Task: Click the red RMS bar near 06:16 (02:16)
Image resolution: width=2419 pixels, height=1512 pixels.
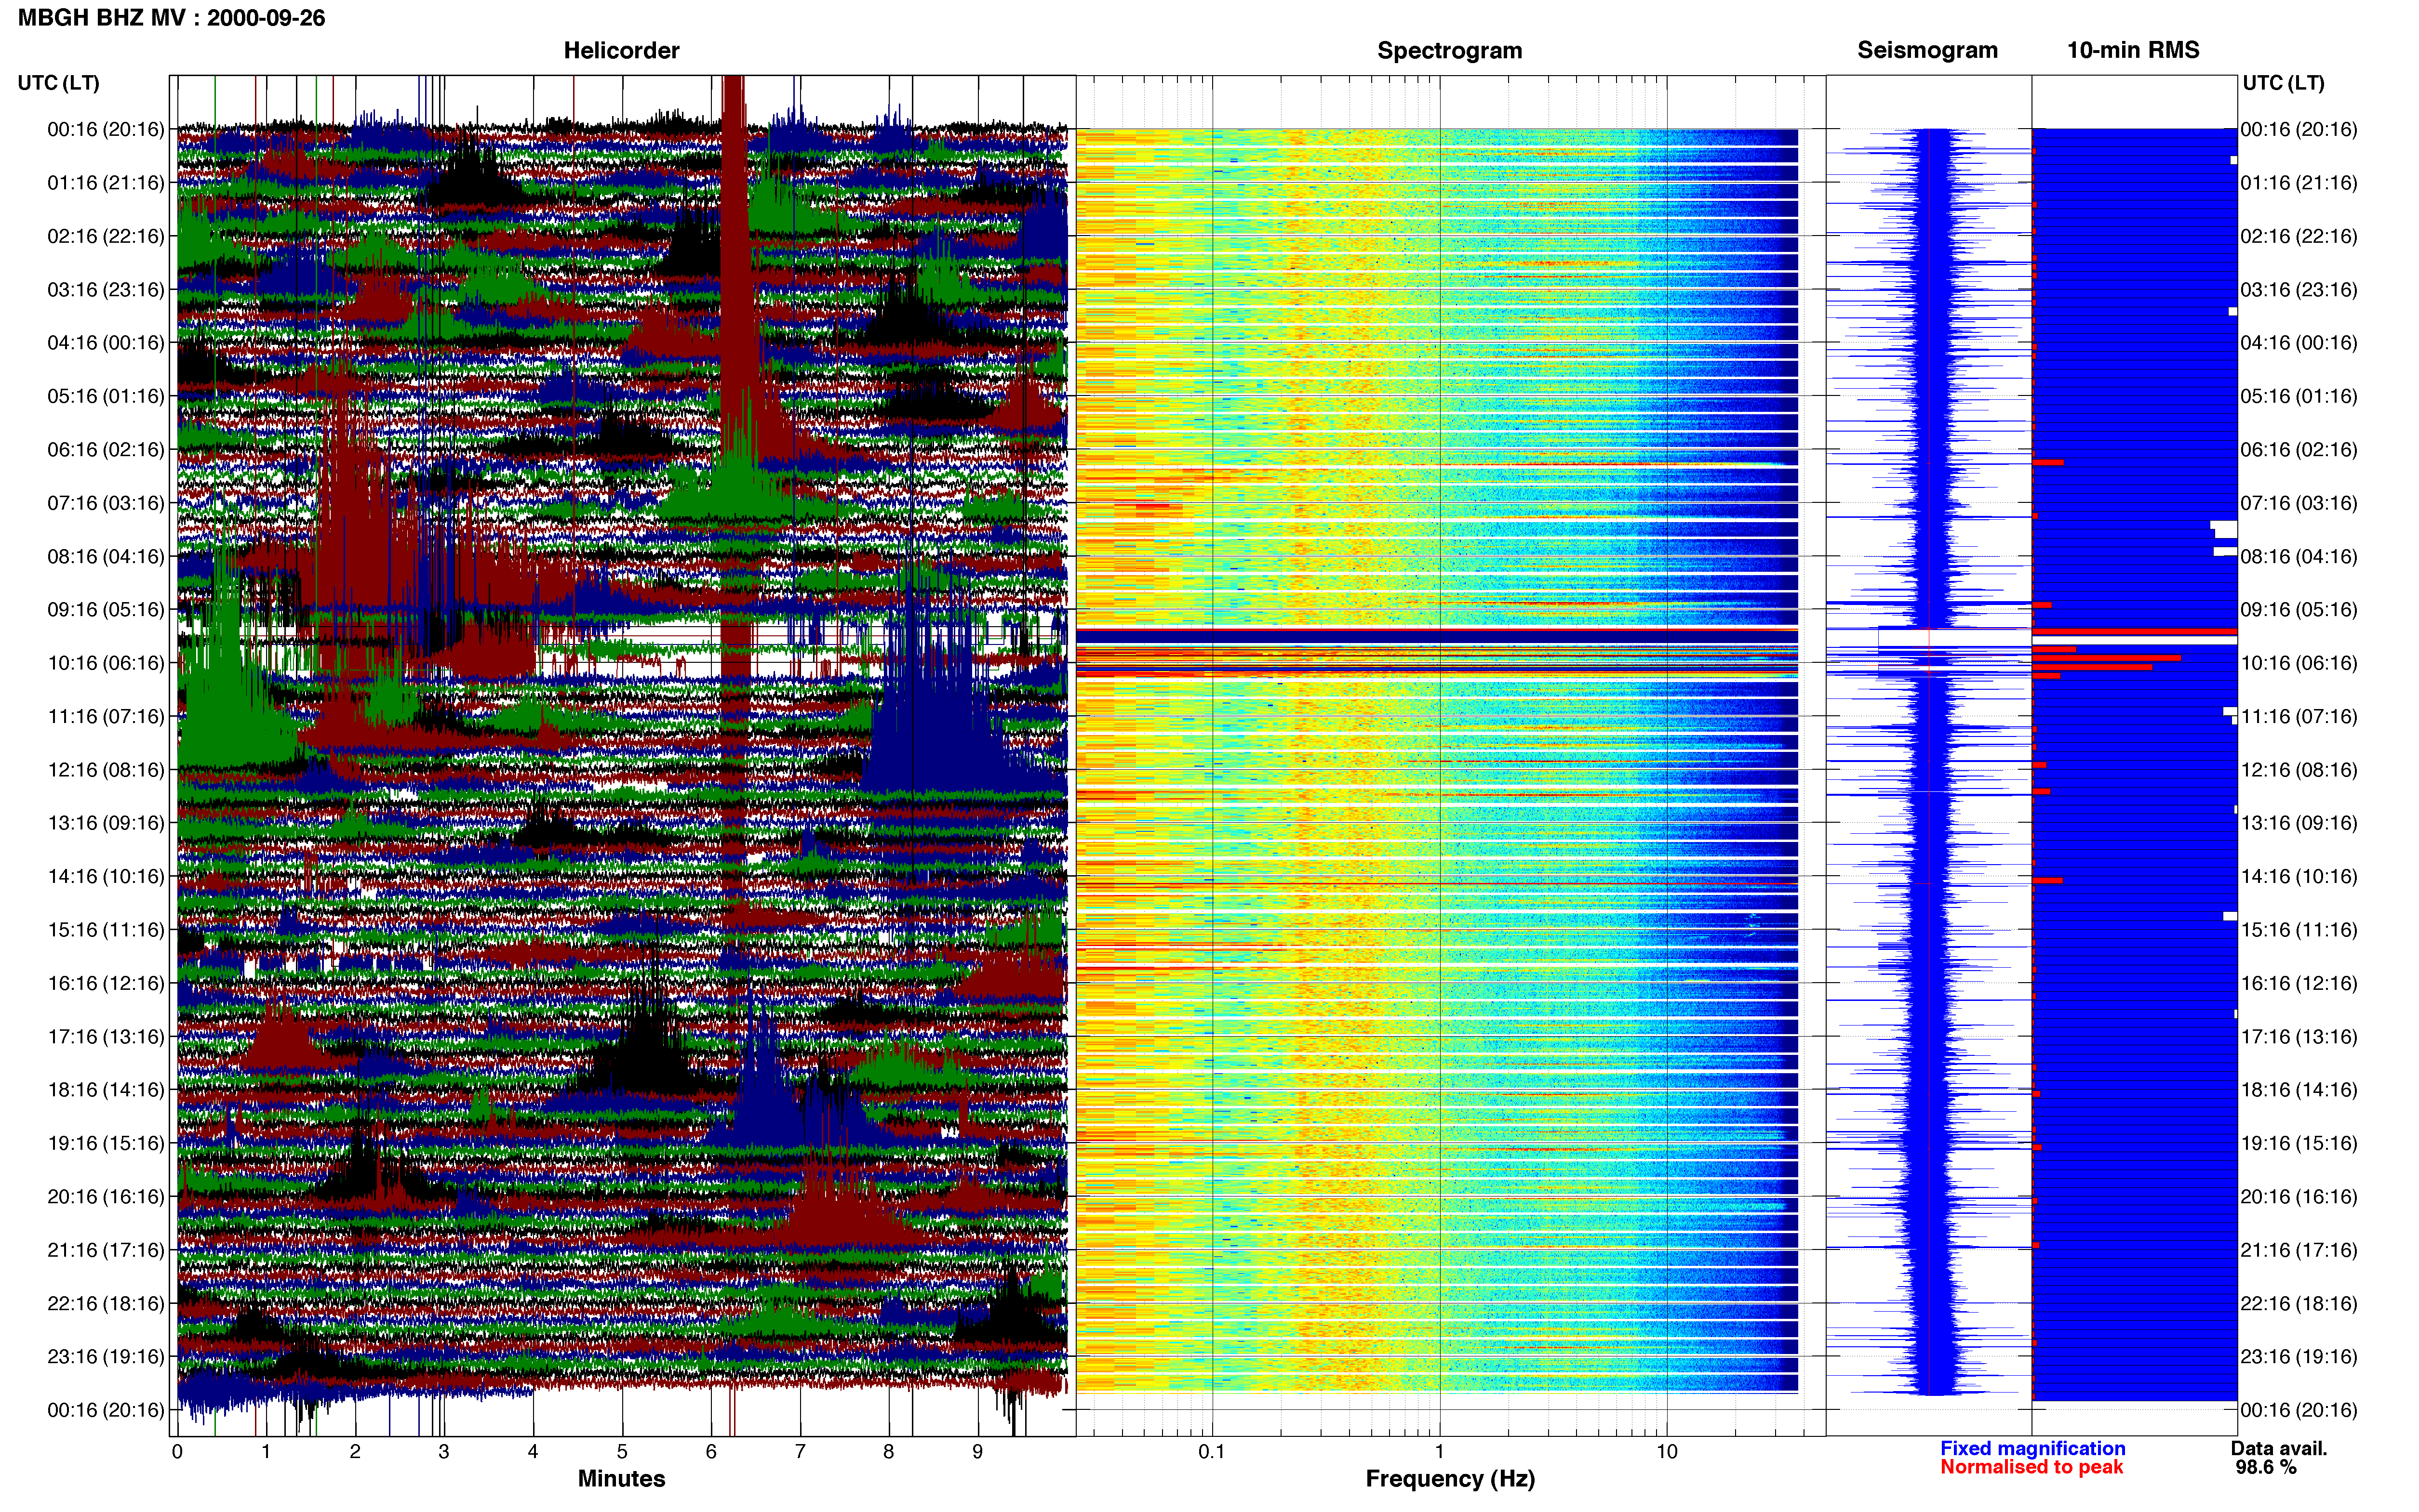Action: coord(2048,462)
